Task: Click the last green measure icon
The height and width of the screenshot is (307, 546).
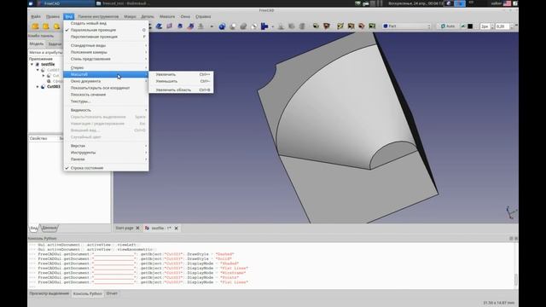Action: point(372,26)
